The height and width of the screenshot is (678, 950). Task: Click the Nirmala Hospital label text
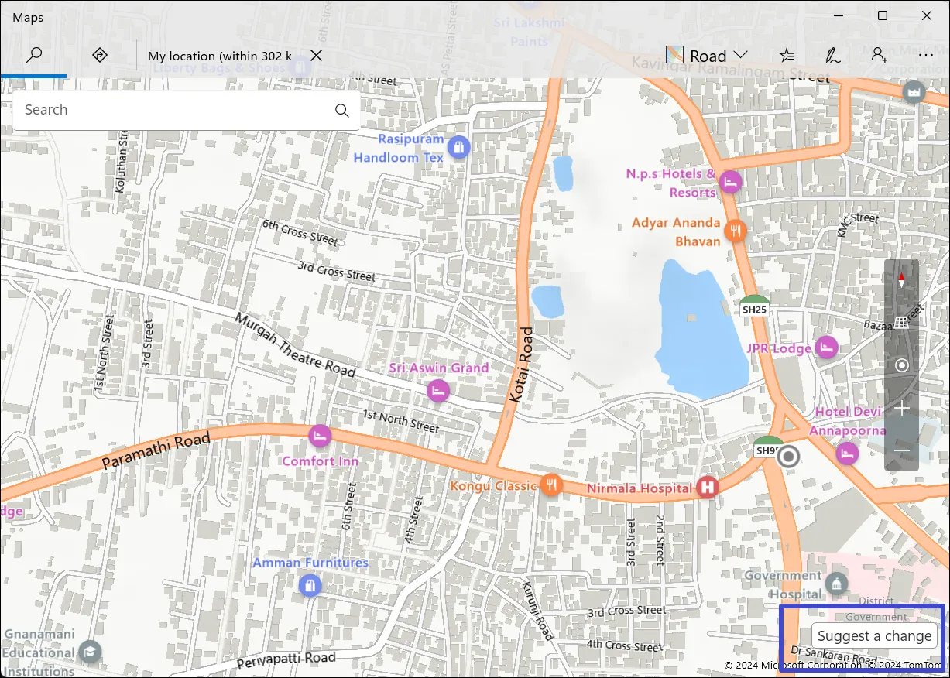click(640, 488)
